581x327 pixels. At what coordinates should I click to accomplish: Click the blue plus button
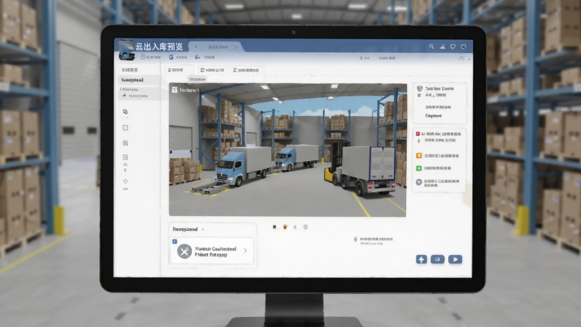click(x=422, y=259)
